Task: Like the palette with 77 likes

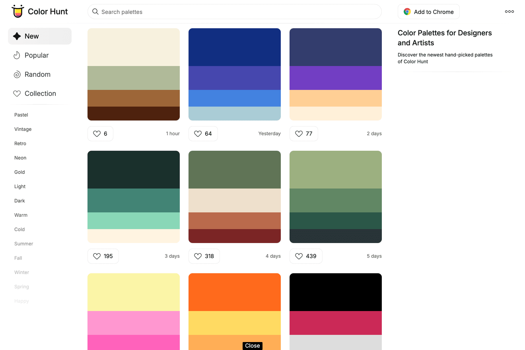Action: click(x=303, y=134)
